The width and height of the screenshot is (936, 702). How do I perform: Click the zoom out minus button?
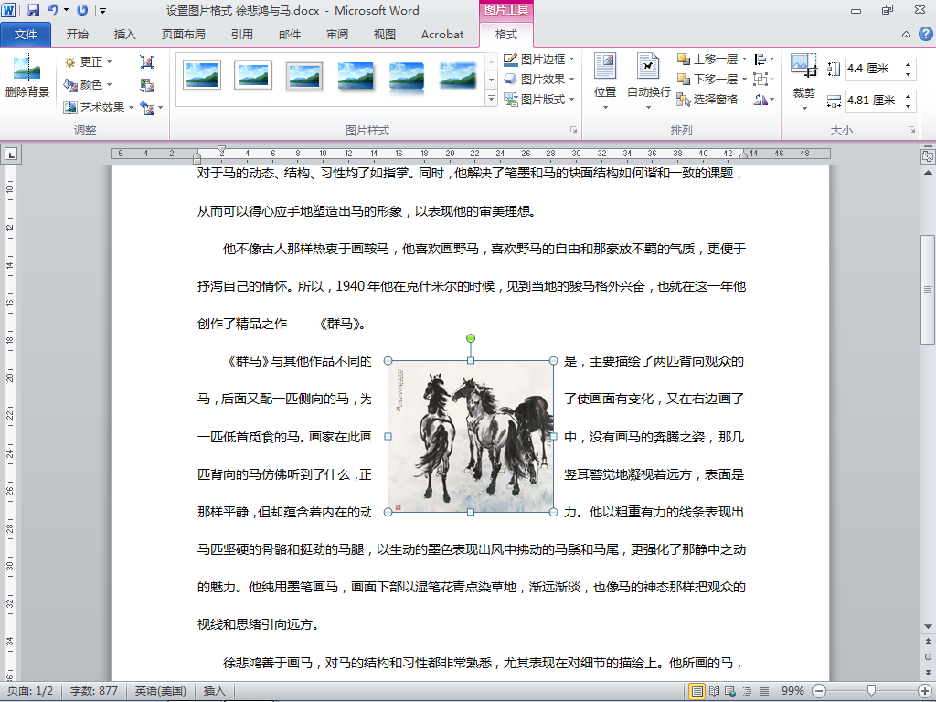(820, 691)
